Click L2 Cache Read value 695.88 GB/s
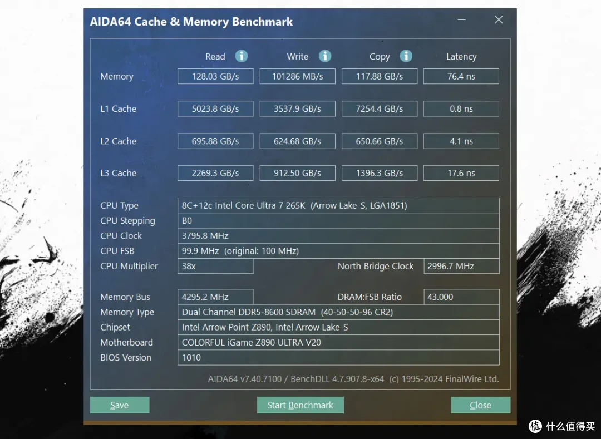Viewport: 601px width, 439px height. (x=215, y=141)
